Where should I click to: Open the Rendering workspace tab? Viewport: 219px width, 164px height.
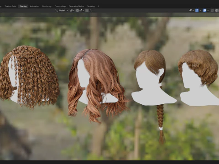tap(47, 6)
